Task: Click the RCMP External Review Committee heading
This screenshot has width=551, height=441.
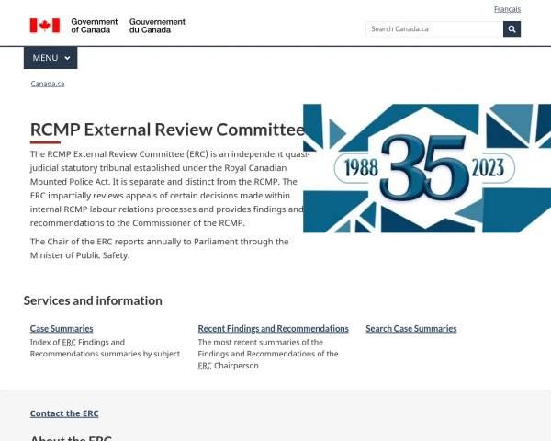Action: click(x=167, y=130)
